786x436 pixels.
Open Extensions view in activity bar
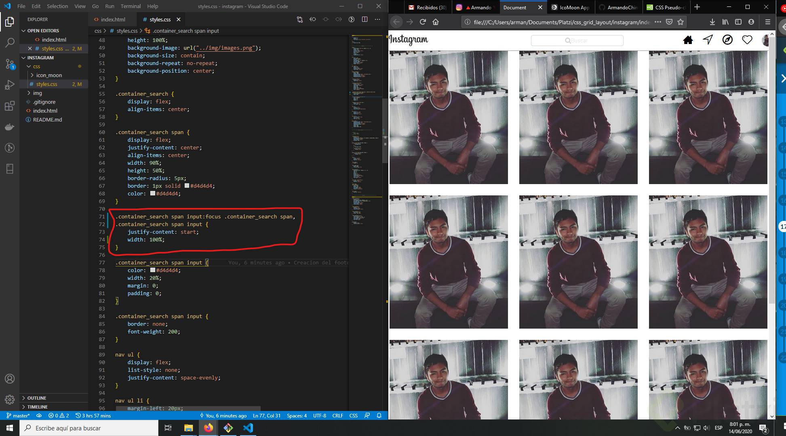pyautogui.click(x=10, y=106)
